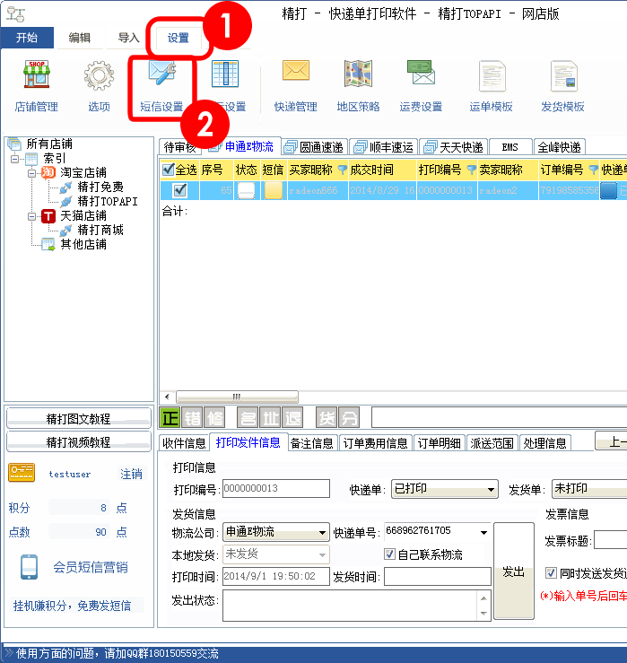Toggle the 全选 select-all checkbox

pyautogui.click(x=168, y=170)
